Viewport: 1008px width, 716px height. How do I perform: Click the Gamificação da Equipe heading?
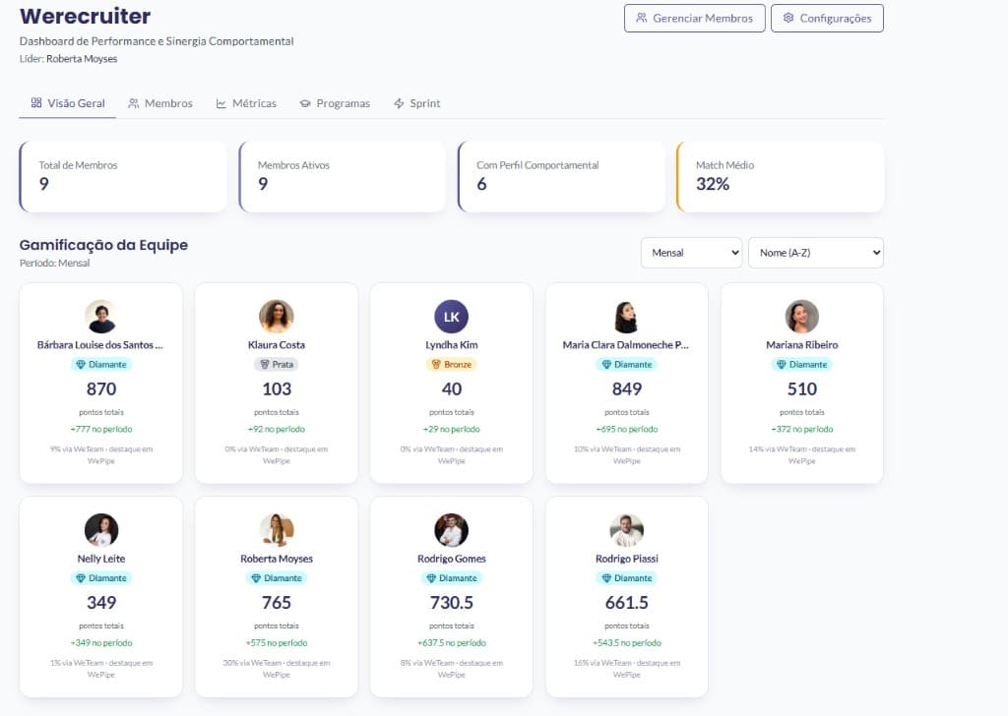[103, 245]
